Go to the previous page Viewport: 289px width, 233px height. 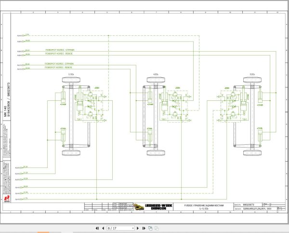(103, 228)
